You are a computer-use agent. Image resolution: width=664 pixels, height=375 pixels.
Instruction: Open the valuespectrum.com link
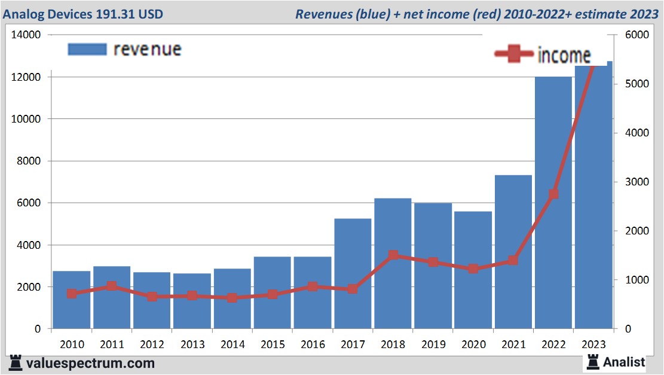click(90, 363)
